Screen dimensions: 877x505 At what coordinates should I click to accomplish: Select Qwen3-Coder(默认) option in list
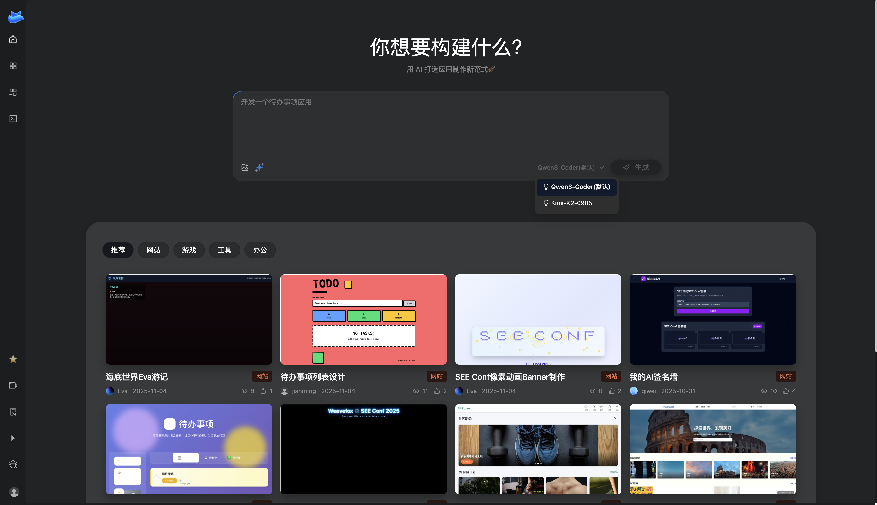[580, 187]
